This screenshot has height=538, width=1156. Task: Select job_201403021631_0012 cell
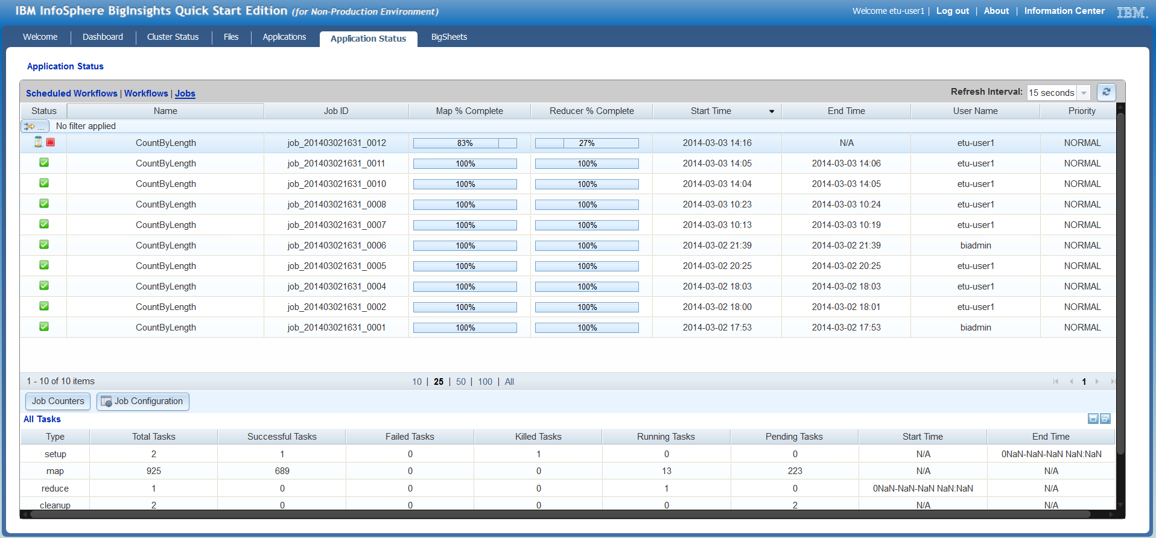tap(337, 143)
